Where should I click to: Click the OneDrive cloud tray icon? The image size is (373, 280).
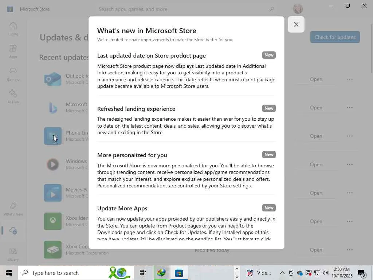point(300,273)
